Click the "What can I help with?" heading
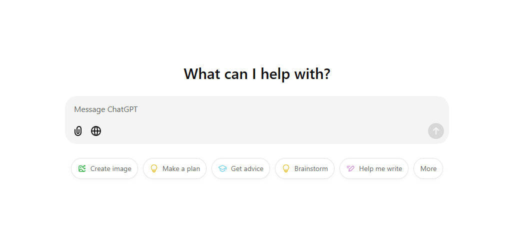This screenshot has width=510, height=246. coord(257,74)
